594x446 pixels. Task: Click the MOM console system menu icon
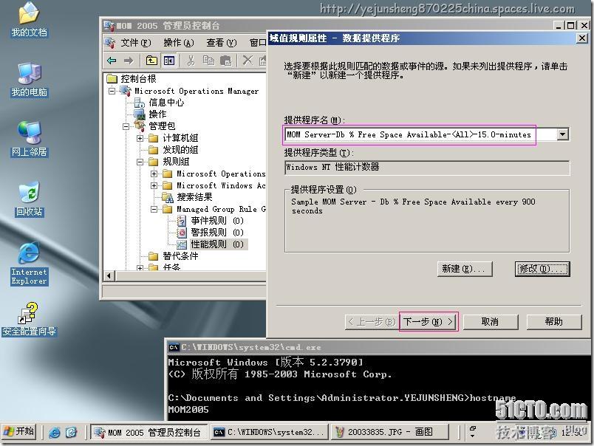(109, 25)
